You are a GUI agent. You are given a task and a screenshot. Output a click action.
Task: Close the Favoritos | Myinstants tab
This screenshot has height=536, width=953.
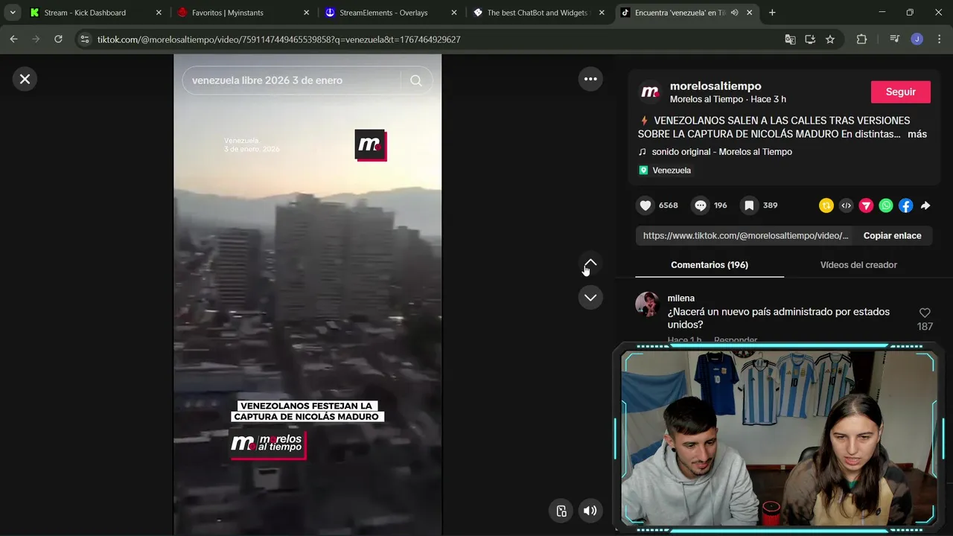[306, 13]
